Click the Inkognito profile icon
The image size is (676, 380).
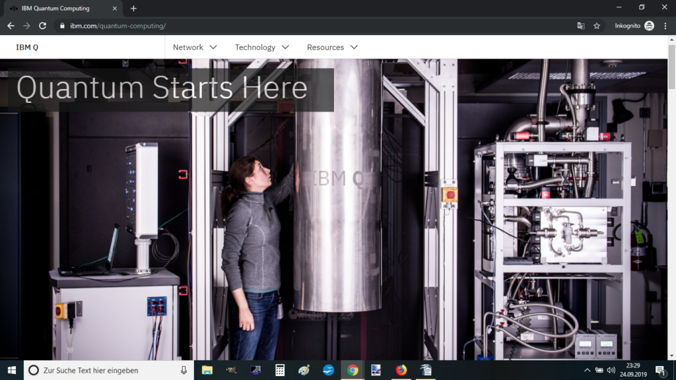650,26
